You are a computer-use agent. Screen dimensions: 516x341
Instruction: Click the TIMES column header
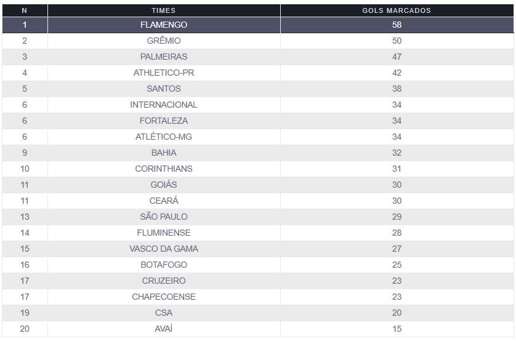click(164, 10)
